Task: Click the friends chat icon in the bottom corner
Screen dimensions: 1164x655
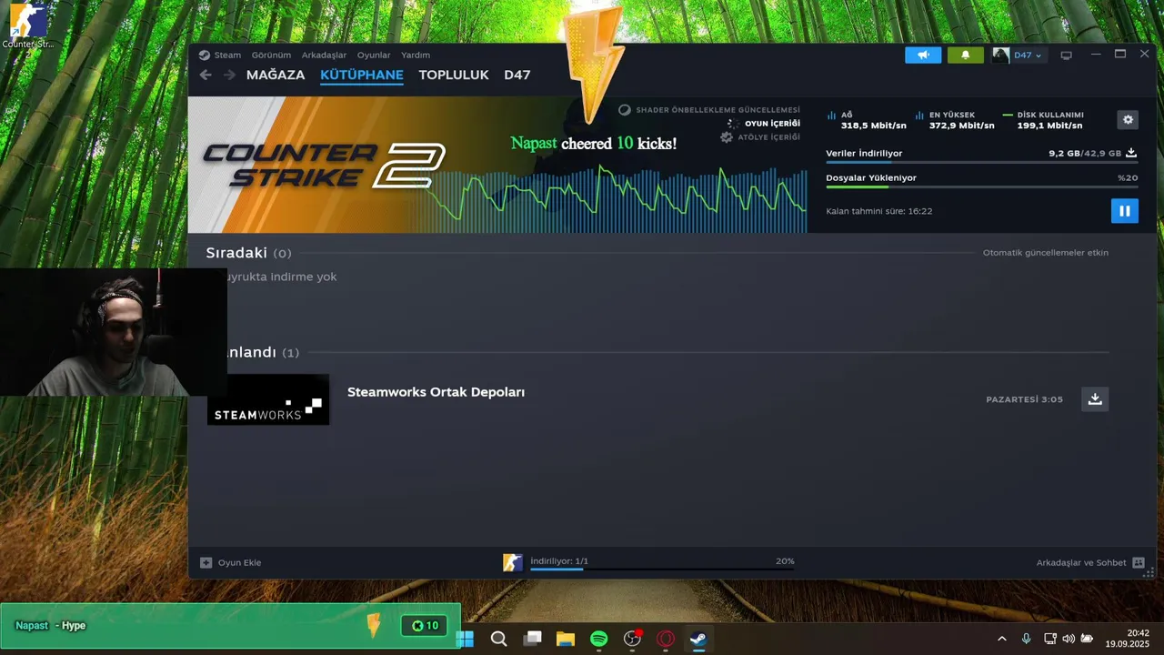Action: point(1138,562)
